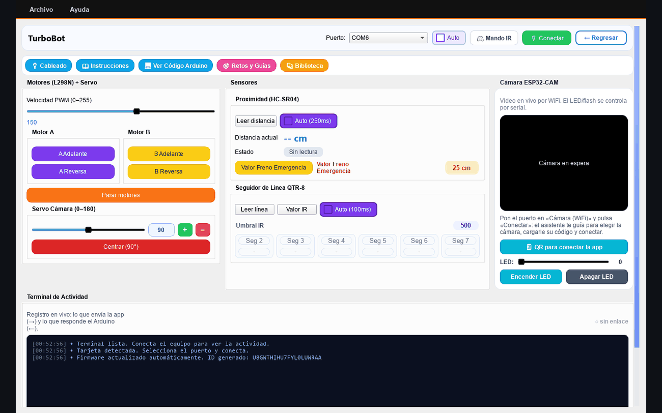Click the Velocidad PWM slider handle
The width and height of the screenshot is (662, 413).
(136, 111)
